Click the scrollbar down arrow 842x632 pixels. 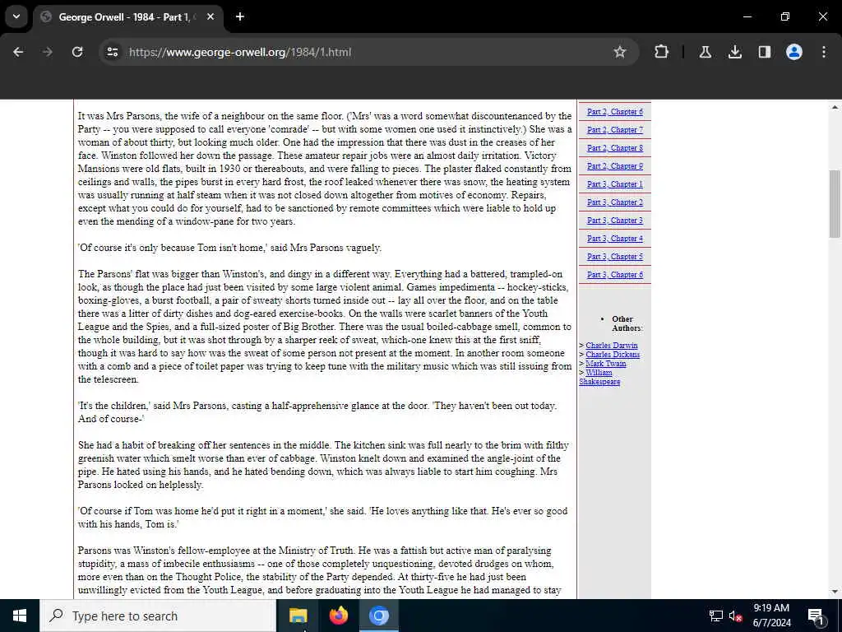tap(835, 592)
